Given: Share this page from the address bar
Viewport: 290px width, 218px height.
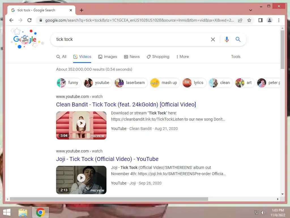Looking at the screenshot, I should pos(240,20).
